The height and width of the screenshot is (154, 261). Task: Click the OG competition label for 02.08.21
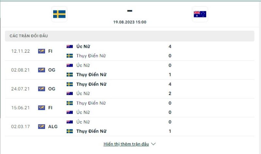(52, 70)
